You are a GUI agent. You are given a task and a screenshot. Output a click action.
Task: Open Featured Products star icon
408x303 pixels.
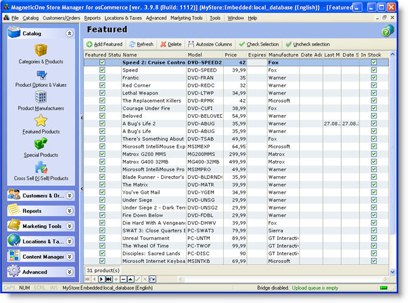point(41,121)
